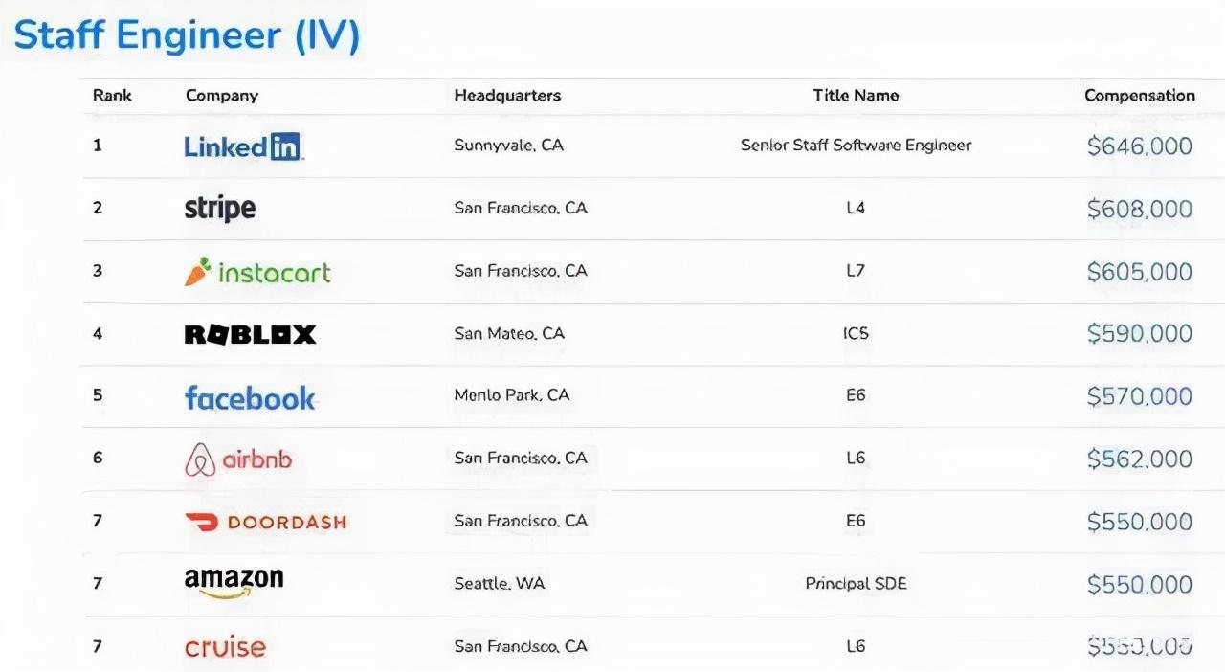1225x672 pixels.
Task: Sort by the Compensation column header
Action: pos(1139,96)
